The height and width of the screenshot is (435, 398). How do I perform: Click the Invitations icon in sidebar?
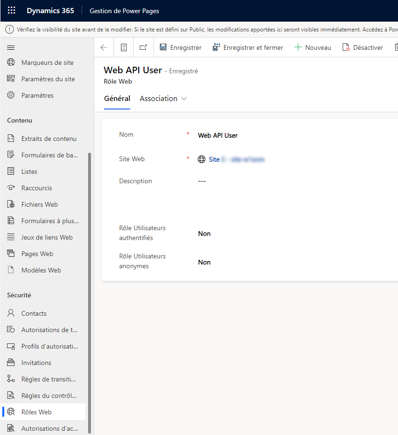point(11,363)
